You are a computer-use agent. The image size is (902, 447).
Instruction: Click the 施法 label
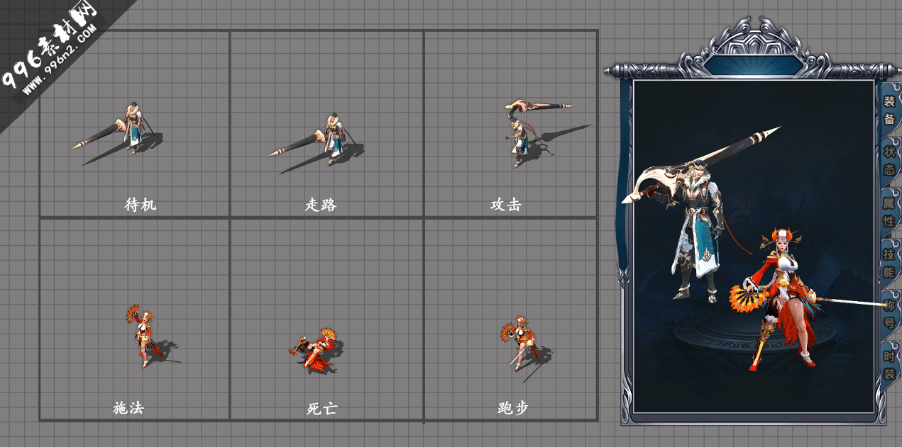tap(128, 409)
